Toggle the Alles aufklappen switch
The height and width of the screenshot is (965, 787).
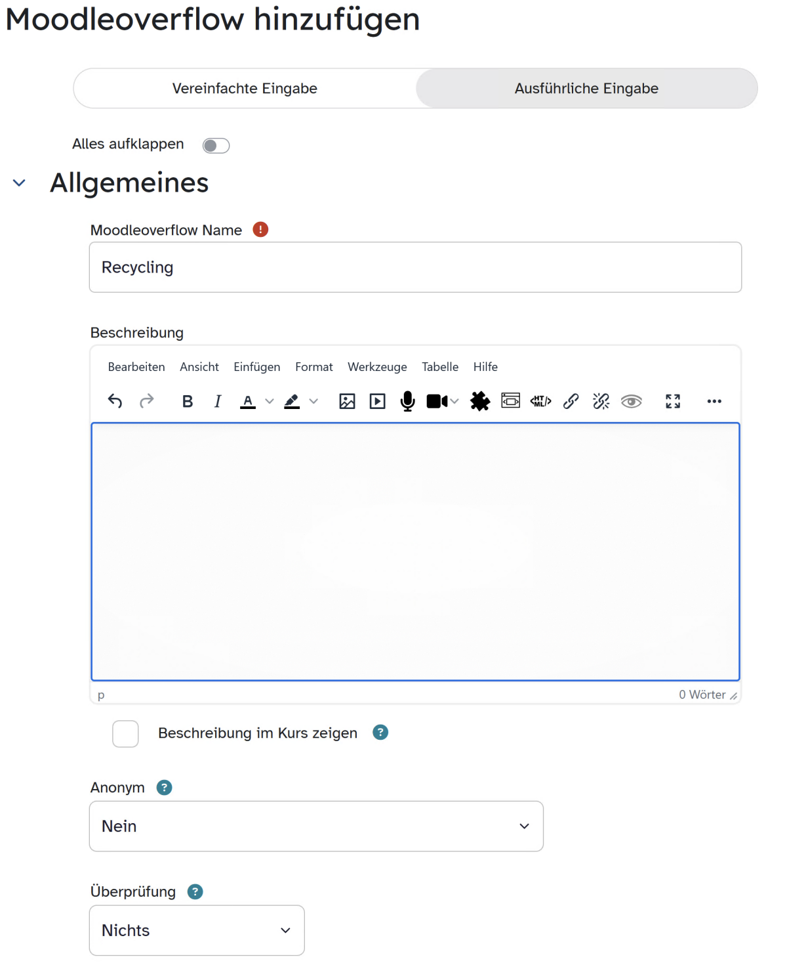(216, 145)
